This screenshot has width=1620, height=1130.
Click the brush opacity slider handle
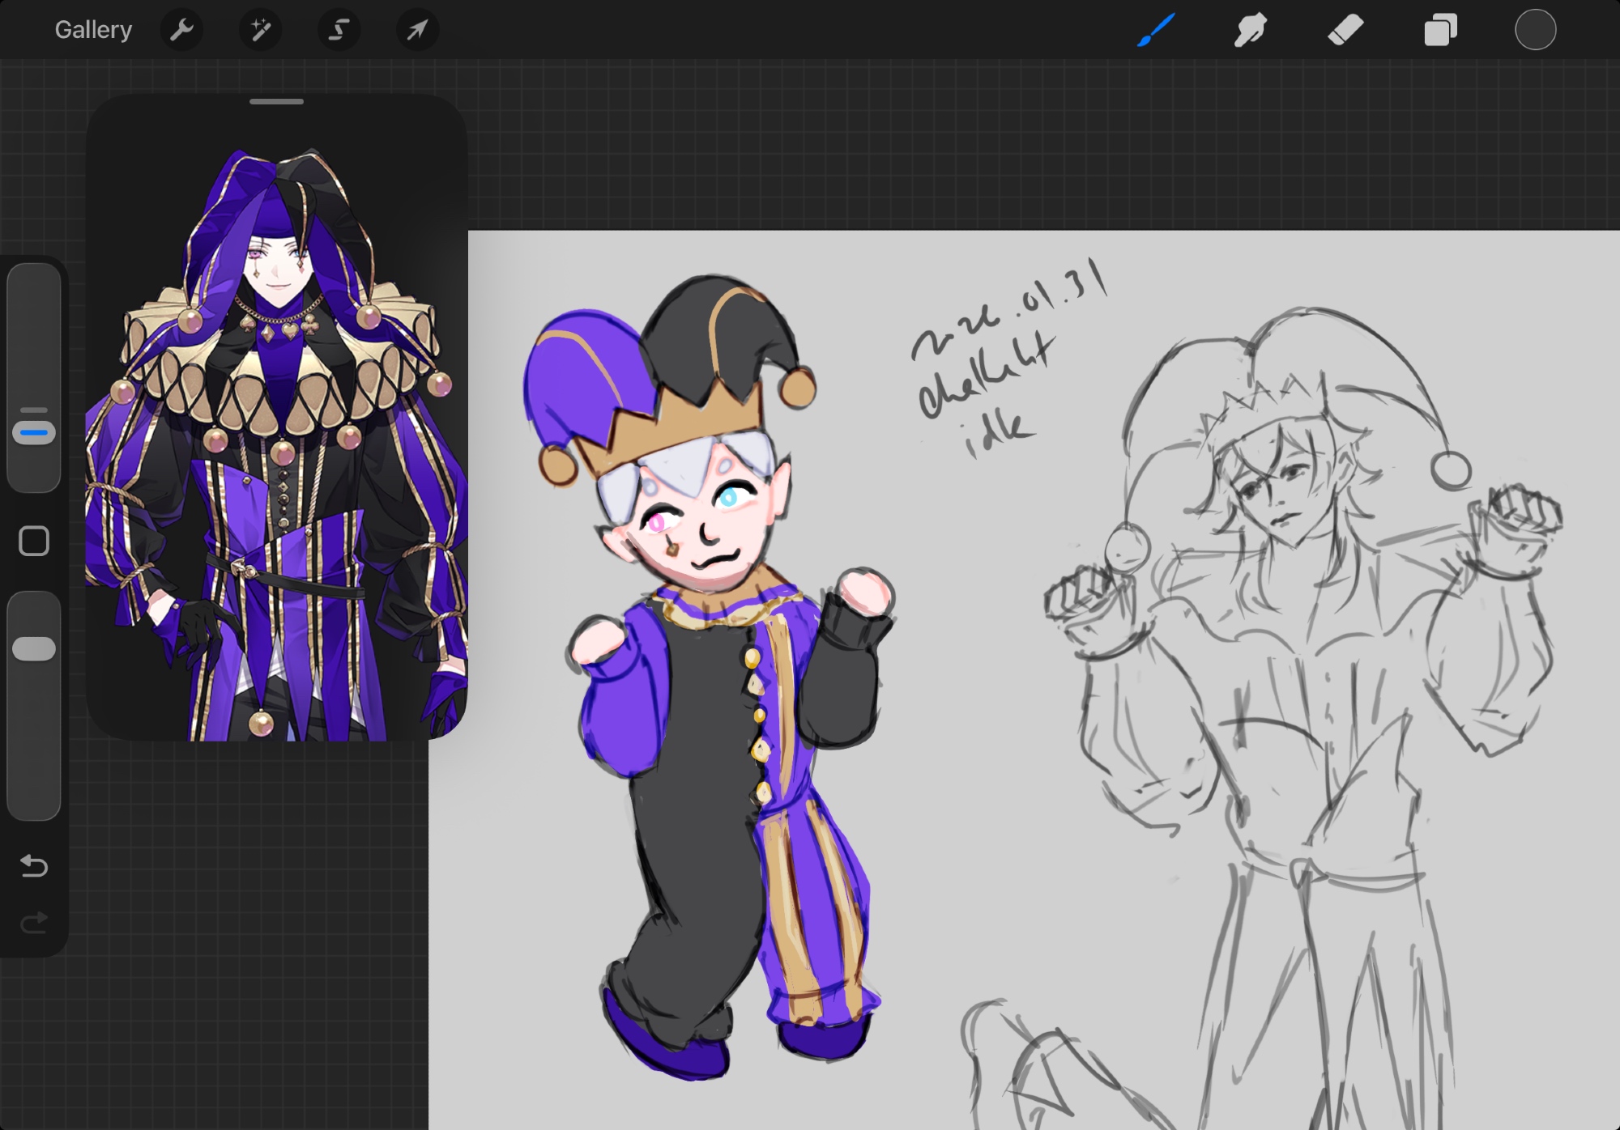[34, 648]
